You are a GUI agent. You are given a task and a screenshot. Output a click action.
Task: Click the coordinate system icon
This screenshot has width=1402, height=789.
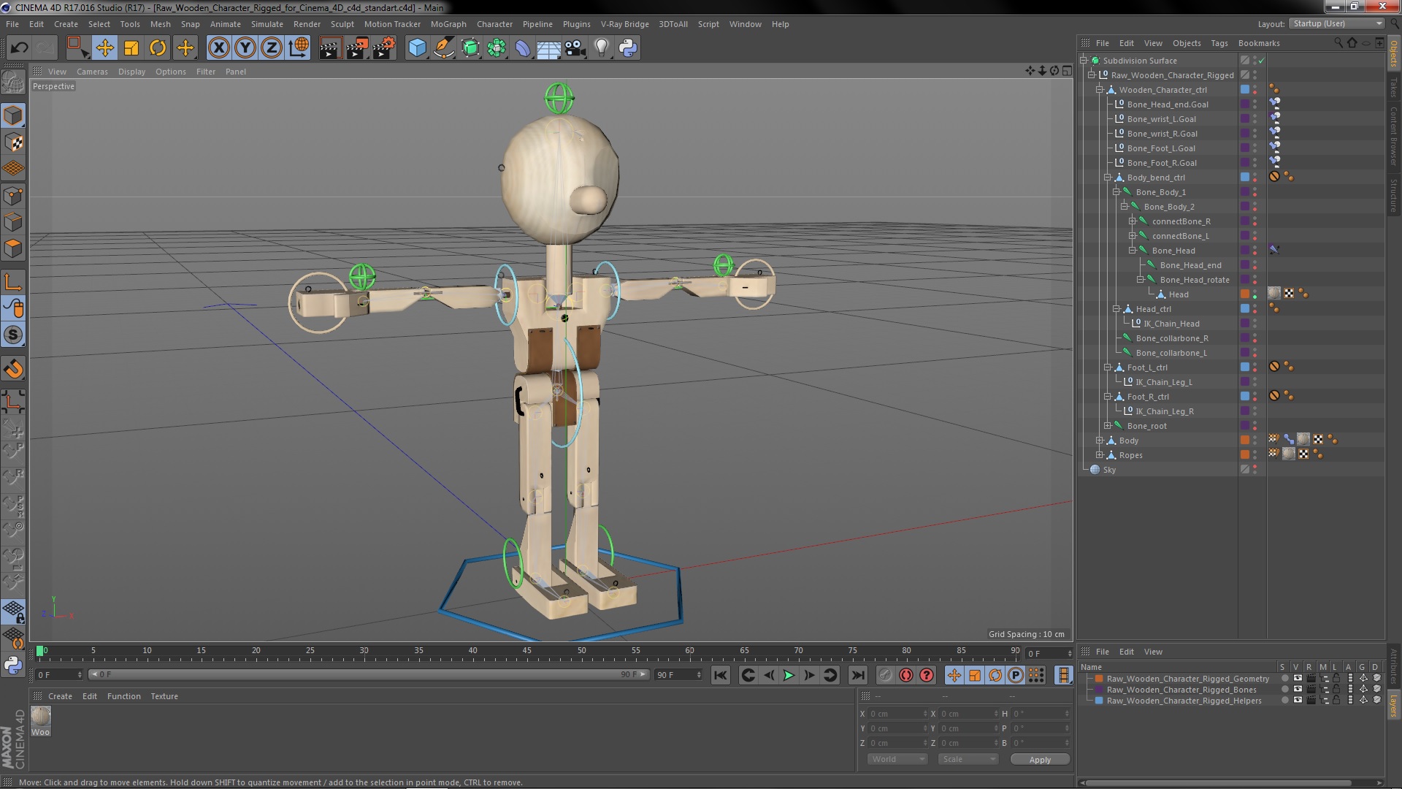point(299,48)
